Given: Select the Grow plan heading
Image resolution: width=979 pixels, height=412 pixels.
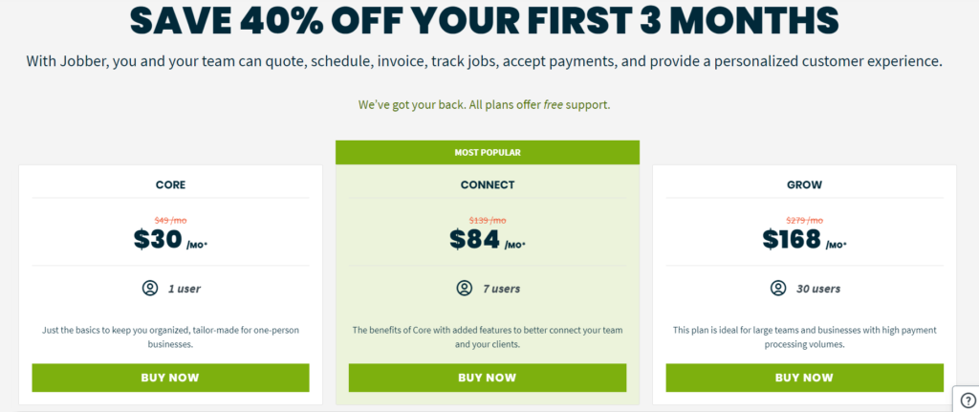Looking at the screenshot, I should pos(804,184).
